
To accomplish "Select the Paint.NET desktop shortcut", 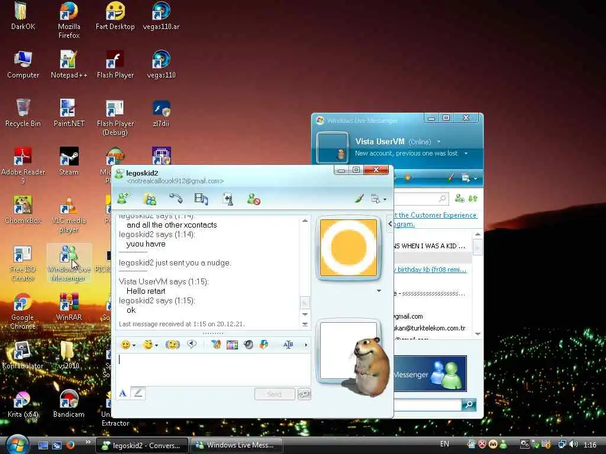I will coord(69,113).
